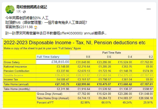Image resolution: width=158 pixels, height=109 pixels.
Task: Select the National Insurance row label
Action: 15,67
